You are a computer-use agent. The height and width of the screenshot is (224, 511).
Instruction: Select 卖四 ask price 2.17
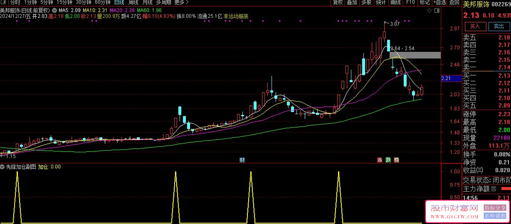[487, 45]
